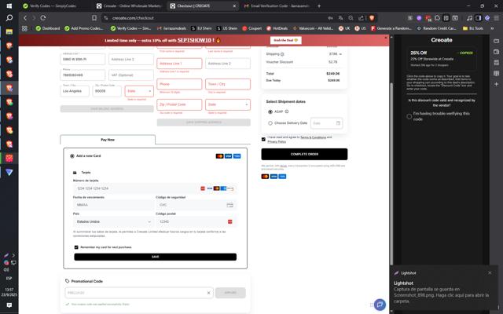503x314 pixels.
Task: Open shipping State dropdown
Action: [228, 104]
